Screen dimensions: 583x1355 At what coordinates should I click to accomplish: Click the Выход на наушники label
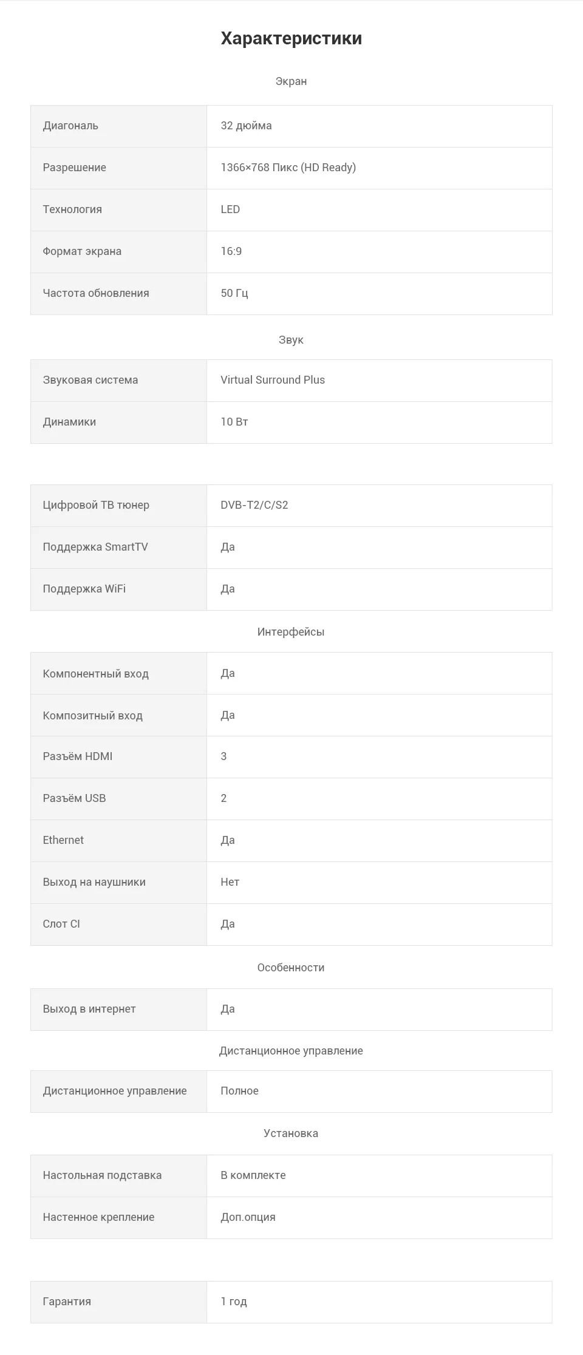tap(94, 882)
